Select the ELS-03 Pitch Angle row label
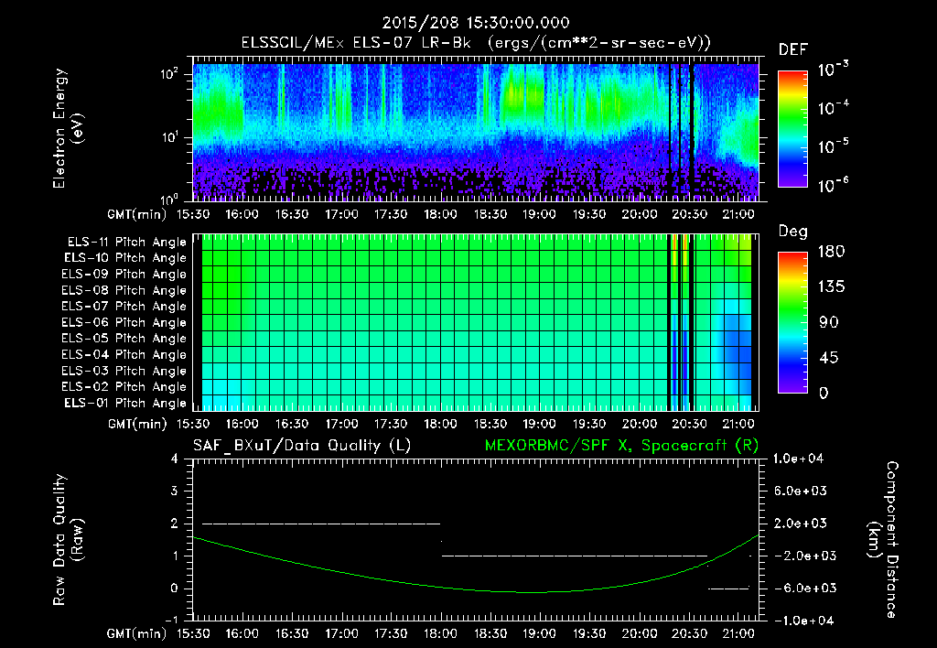 (124, 372)
